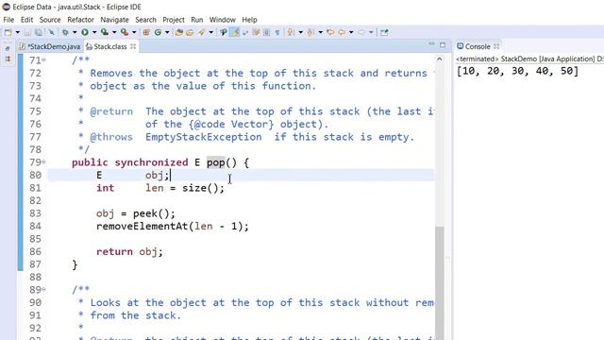Click the Save All toolbar icon
This screenshot has width=604, height=340.
(39, 32)
